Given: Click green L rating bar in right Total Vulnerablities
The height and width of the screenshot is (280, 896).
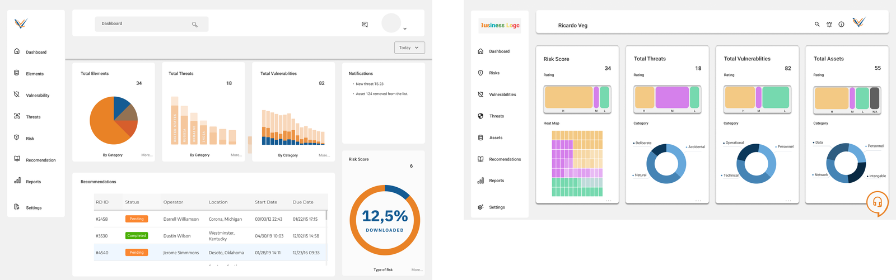Looking at the screenshot, I should [776, 97].
